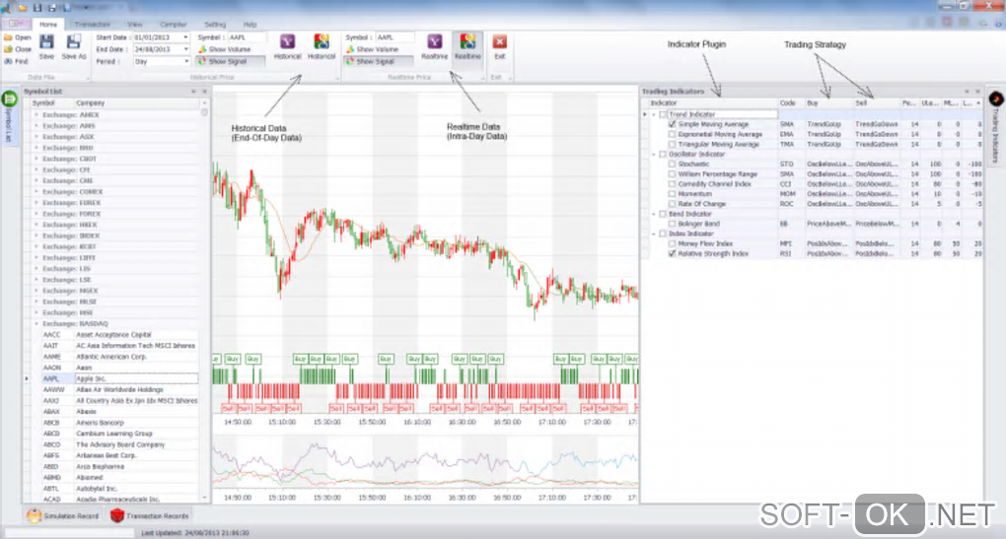
Task: Click the application menu button left of Home
Action: pos(17,25)
